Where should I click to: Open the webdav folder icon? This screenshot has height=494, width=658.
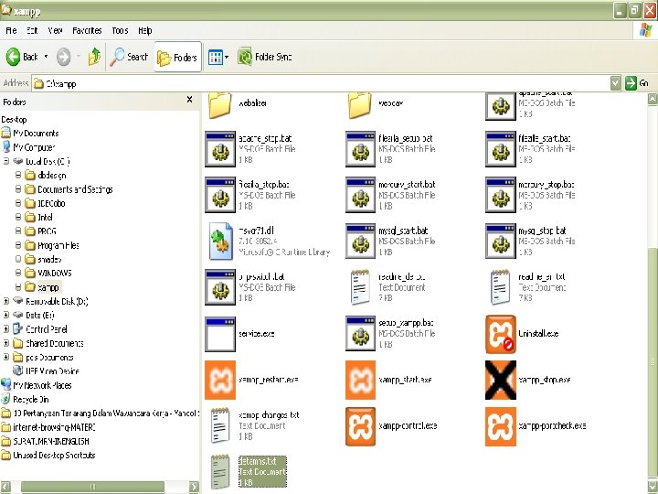click(360, 105)
